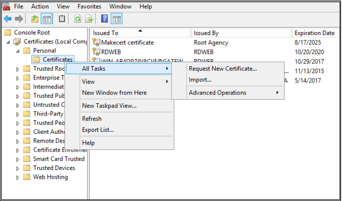Click the 10/29/2017 expiration date
The height and width of the screenshot is (201, 342).
click(309, 62)
